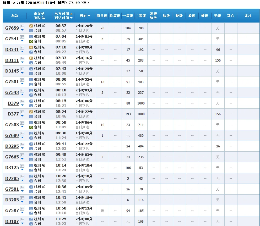The width and height of the screenshot is (260, 226).
Task: Expand the blue arrow beneath G7503
Action: (22, 127)
